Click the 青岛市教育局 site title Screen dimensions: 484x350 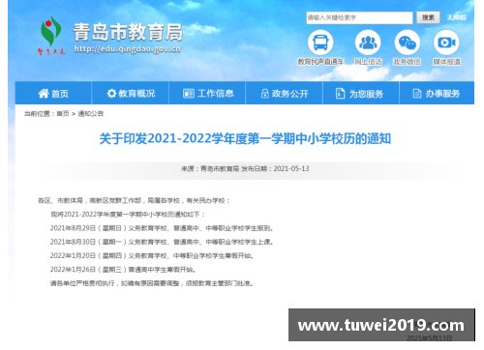(128, 32)
